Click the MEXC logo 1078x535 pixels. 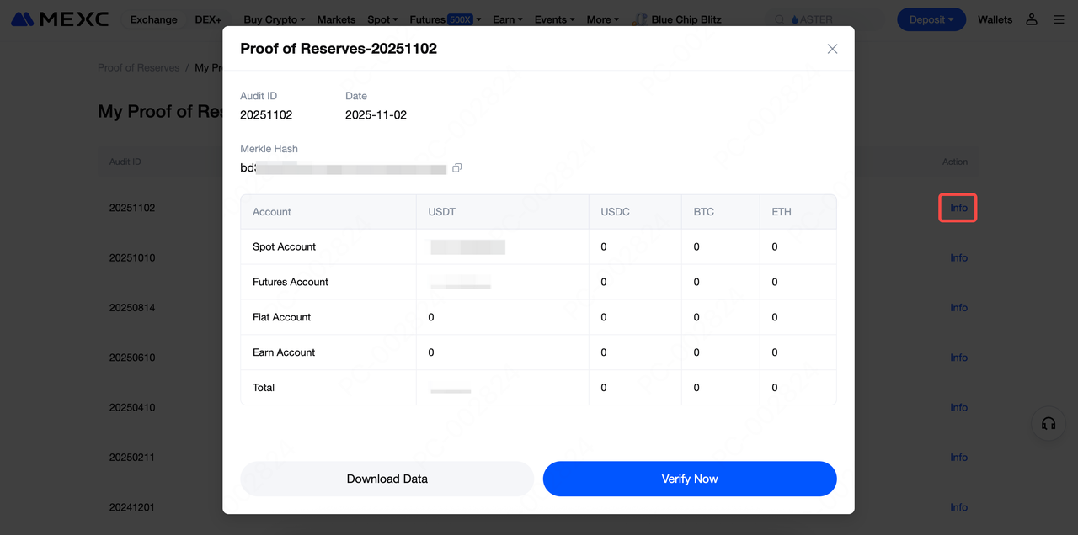tap(60, 19)
